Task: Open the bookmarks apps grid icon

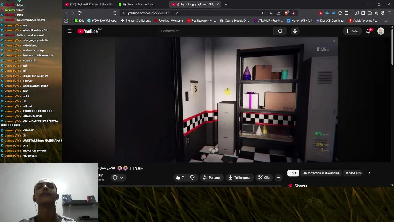Action: [66, 21]
